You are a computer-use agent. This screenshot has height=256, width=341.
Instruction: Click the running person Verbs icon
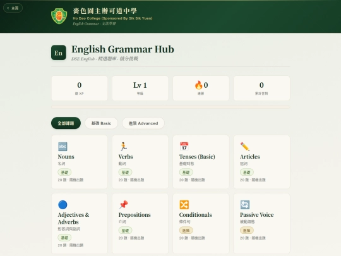click(x=123, y=147)
